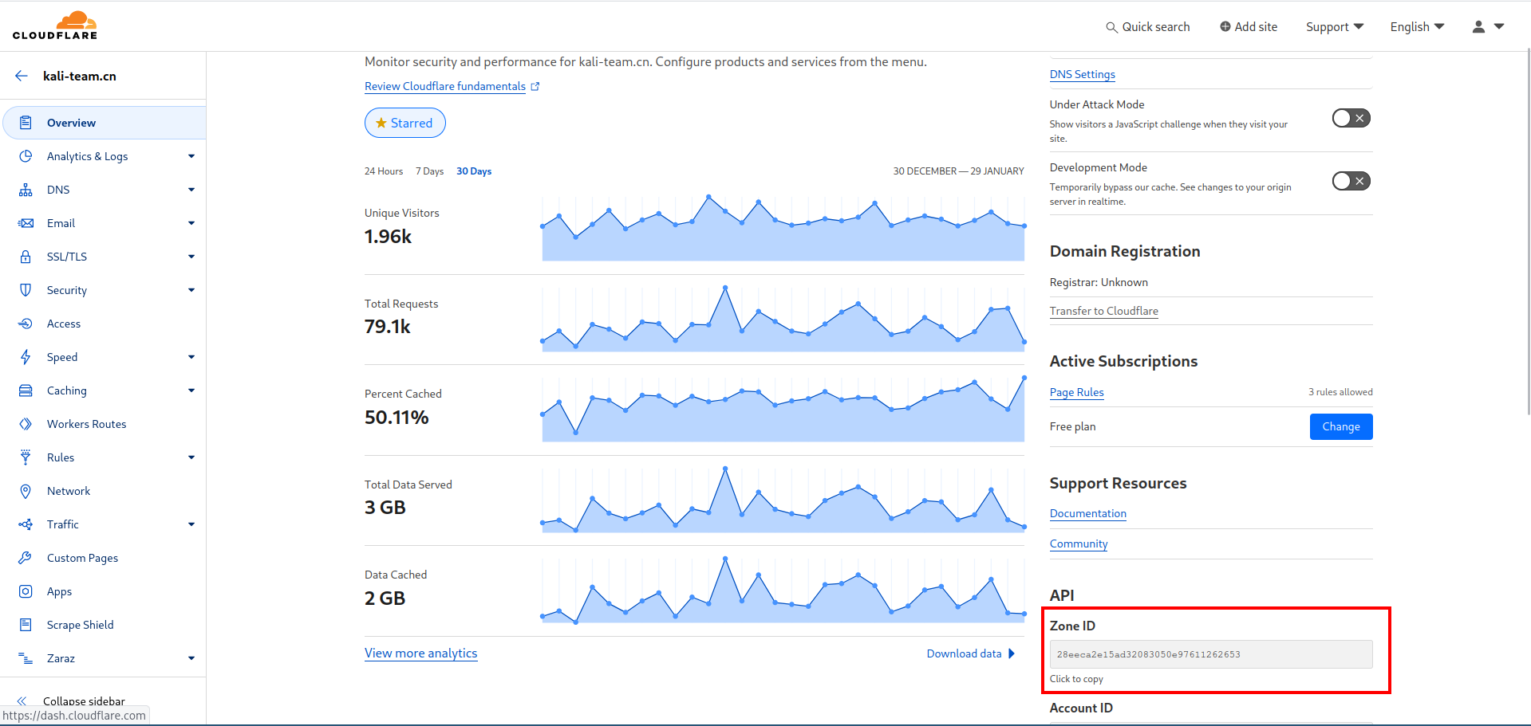Click the Access arrow icon
Image resolution: width=1531 pixels, height=726 pixels.
point(26,324)
